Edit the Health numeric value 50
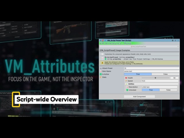The width and height of the screenshot is (184, 138). click(x=175, y=78)
